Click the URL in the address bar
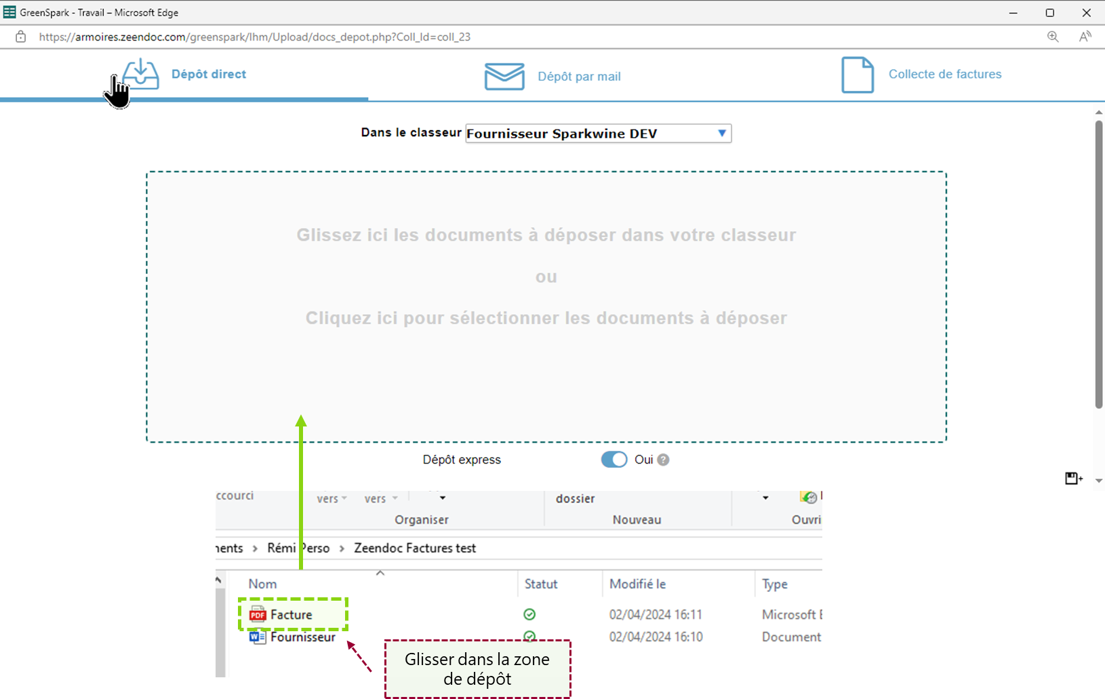 click(254, 37)
